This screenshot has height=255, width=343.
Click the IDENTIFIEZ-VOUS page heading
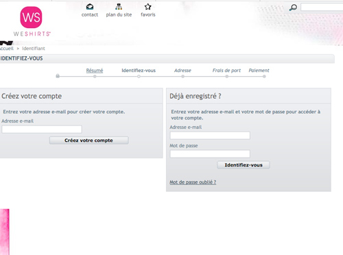[x=21, y=58]
